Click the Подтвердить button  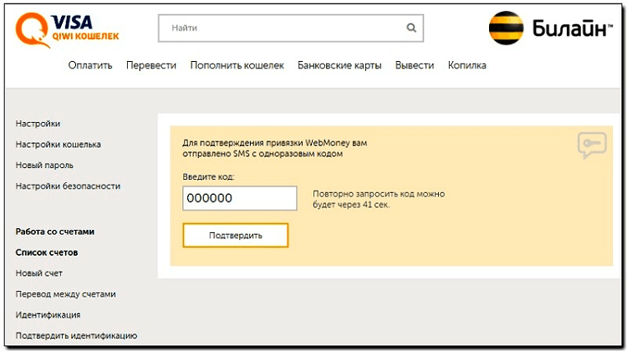point(236,235)
